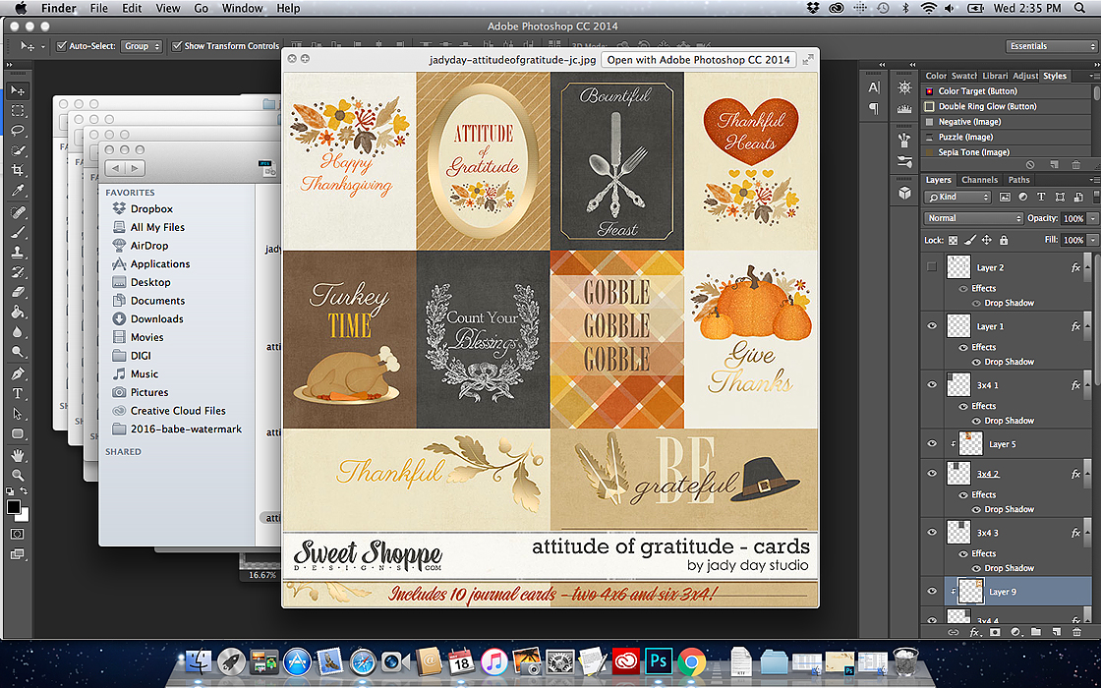
Task: Toggle Show Transform Controls checkbox
Action: 177,46
